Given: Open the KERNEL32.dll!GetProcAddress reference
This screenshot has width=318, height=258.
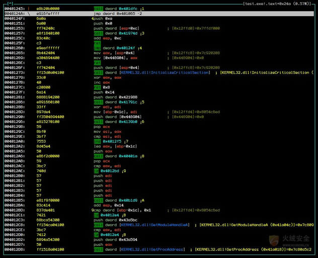Looking at the screenshot, I should pyautogui.click(x=152, y=248).
